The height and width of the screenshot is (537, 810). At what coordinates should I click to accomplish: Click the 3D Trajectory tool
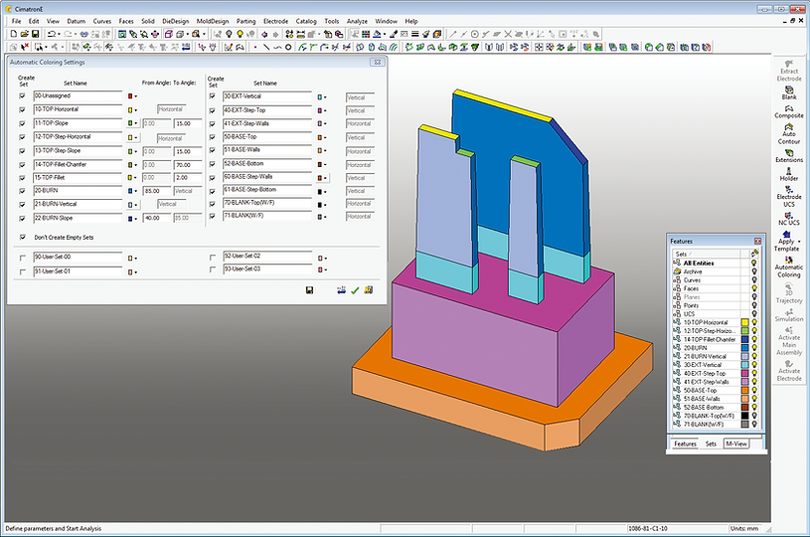point(789,292)
